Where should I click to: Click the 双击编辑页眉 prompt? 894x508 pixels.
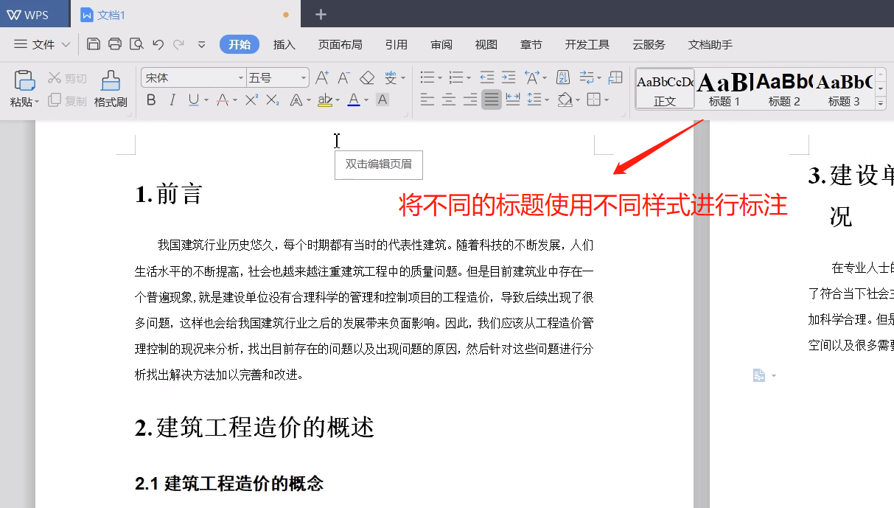[x=378, y=164]
